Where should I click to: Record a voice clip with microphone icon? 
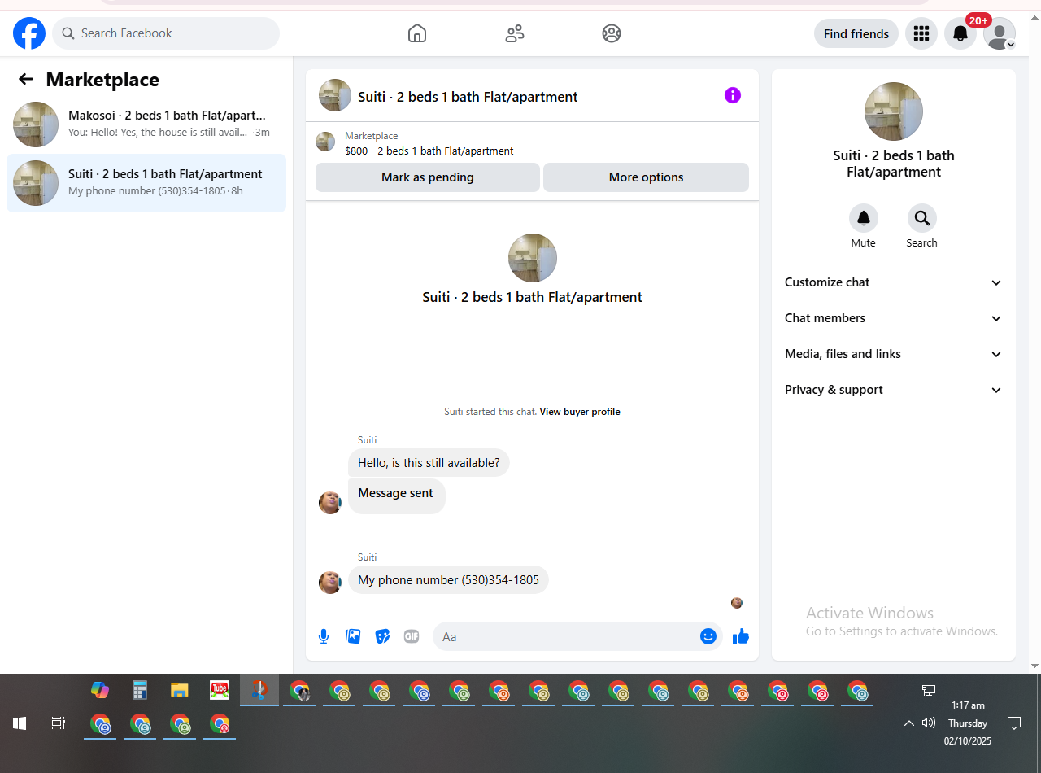324,636
